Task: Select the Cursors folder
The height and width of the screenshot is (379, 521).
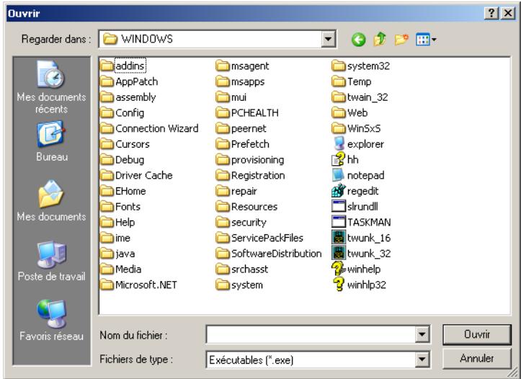Action: click(125, 144)
